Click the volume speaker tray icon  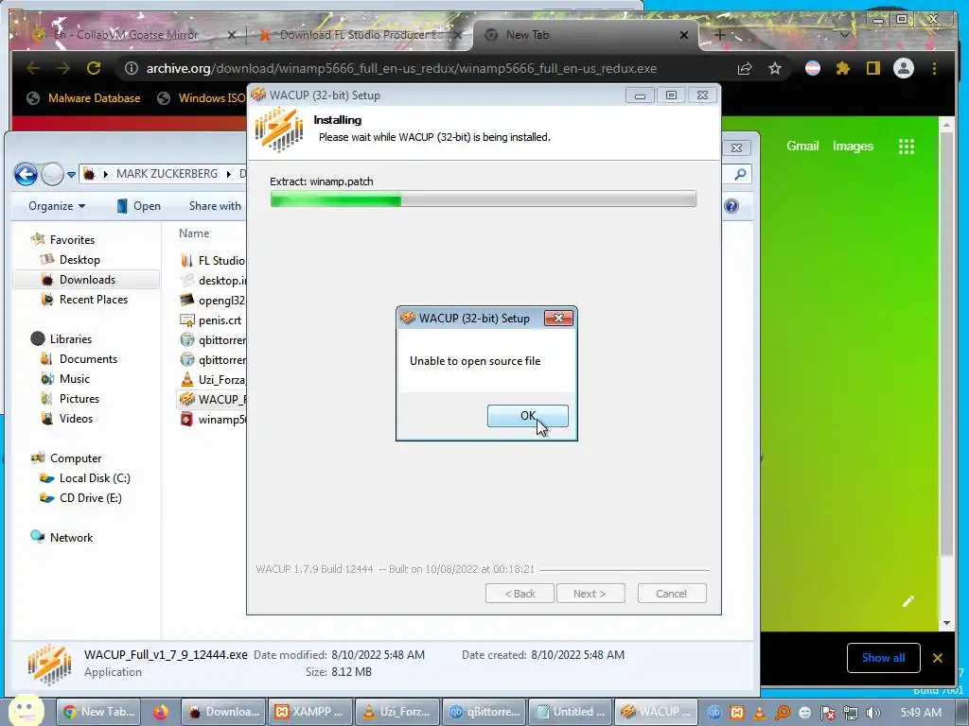[872, 713]
